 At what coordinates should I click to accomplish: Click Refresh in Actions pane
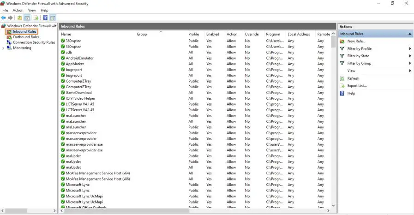353,78
